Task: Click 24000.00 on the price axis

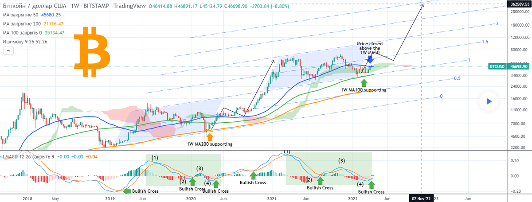Action: point(519,86)
